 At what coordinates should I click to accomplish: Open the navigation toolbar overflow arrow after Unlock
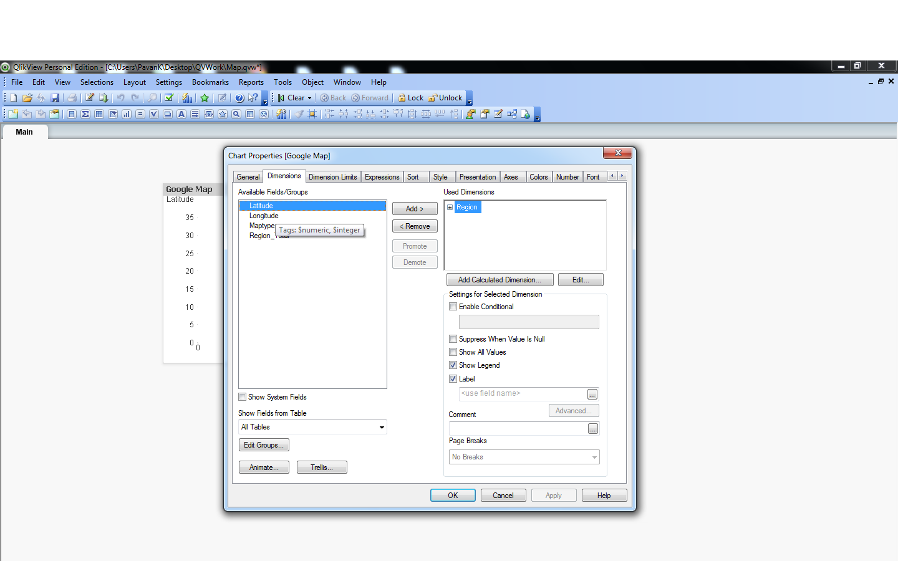point(470,98)
